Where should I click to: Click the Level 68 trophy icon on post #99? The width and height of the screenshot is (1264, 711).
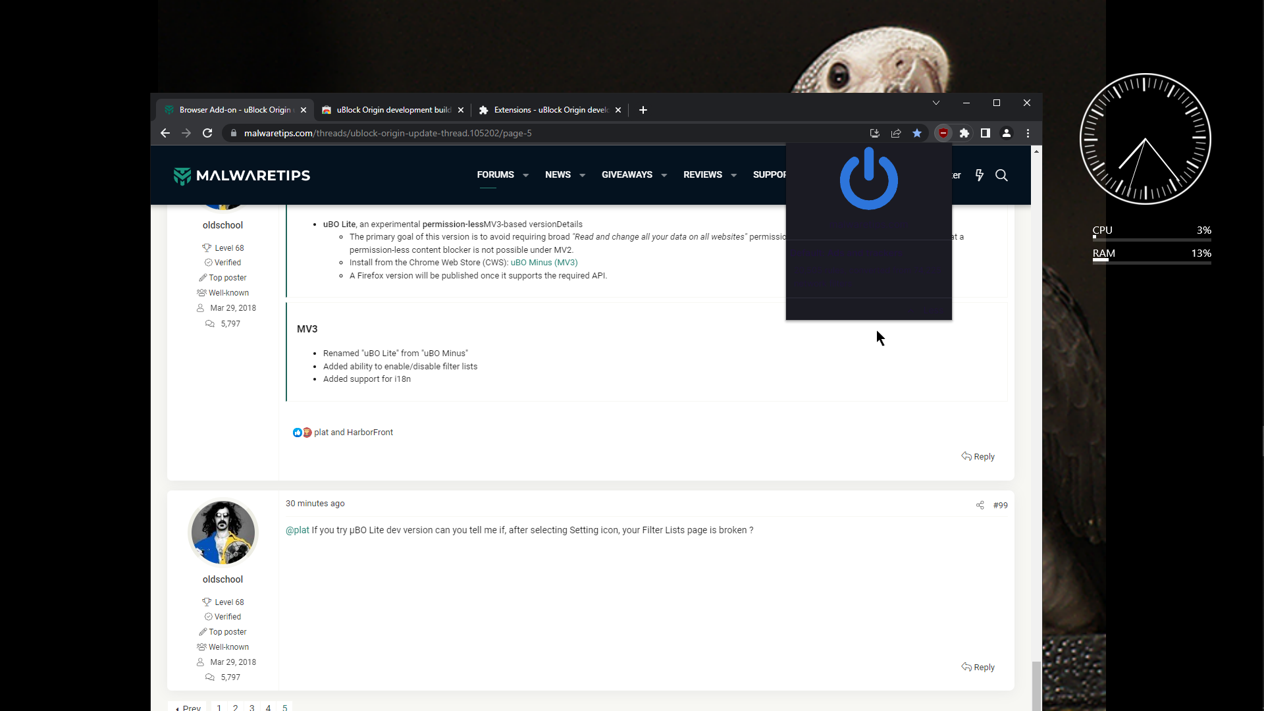[x=206, y=602]
